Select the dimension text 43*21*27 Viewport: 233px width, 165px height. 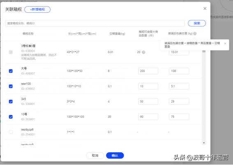tap(73, 52)
